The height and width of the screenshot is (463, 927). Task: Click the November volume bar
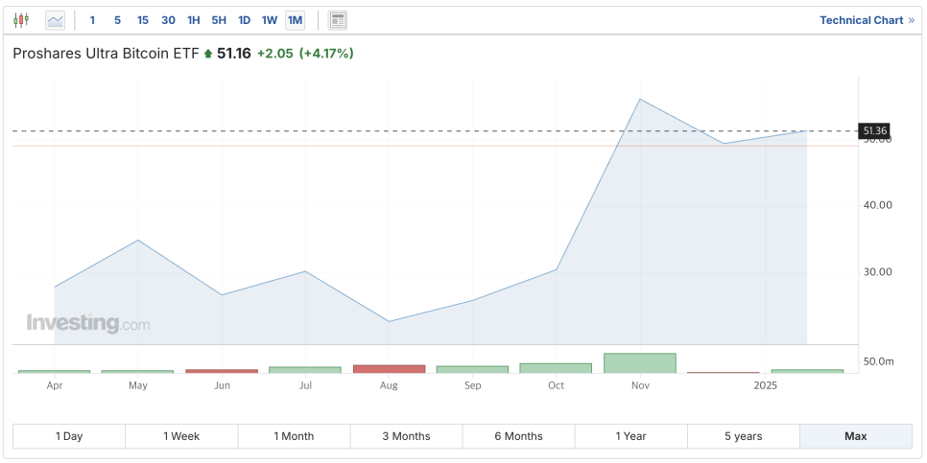click(x=640, y=362)
